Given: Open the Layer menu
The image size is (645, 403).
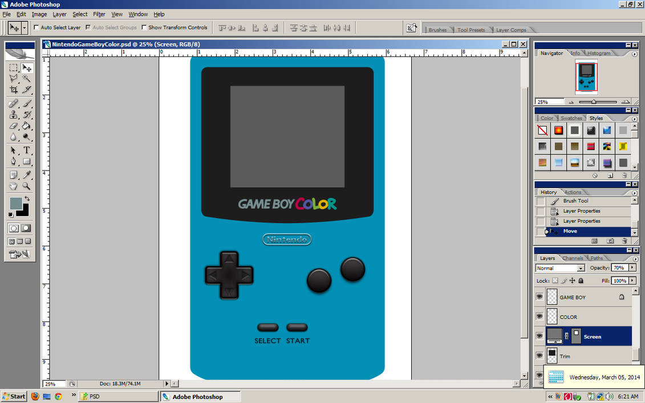Looking at the screenshot, I should (x=60, y=14).
